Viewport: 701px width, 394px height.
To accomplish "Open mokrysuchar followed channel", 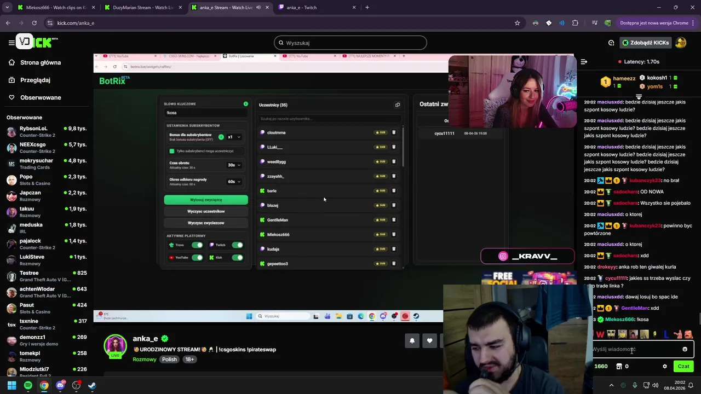I will click(x=47, y=164).
